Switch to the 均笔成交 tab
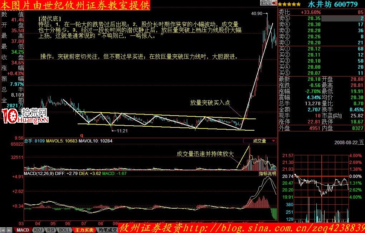 click(x=107, y=230)
